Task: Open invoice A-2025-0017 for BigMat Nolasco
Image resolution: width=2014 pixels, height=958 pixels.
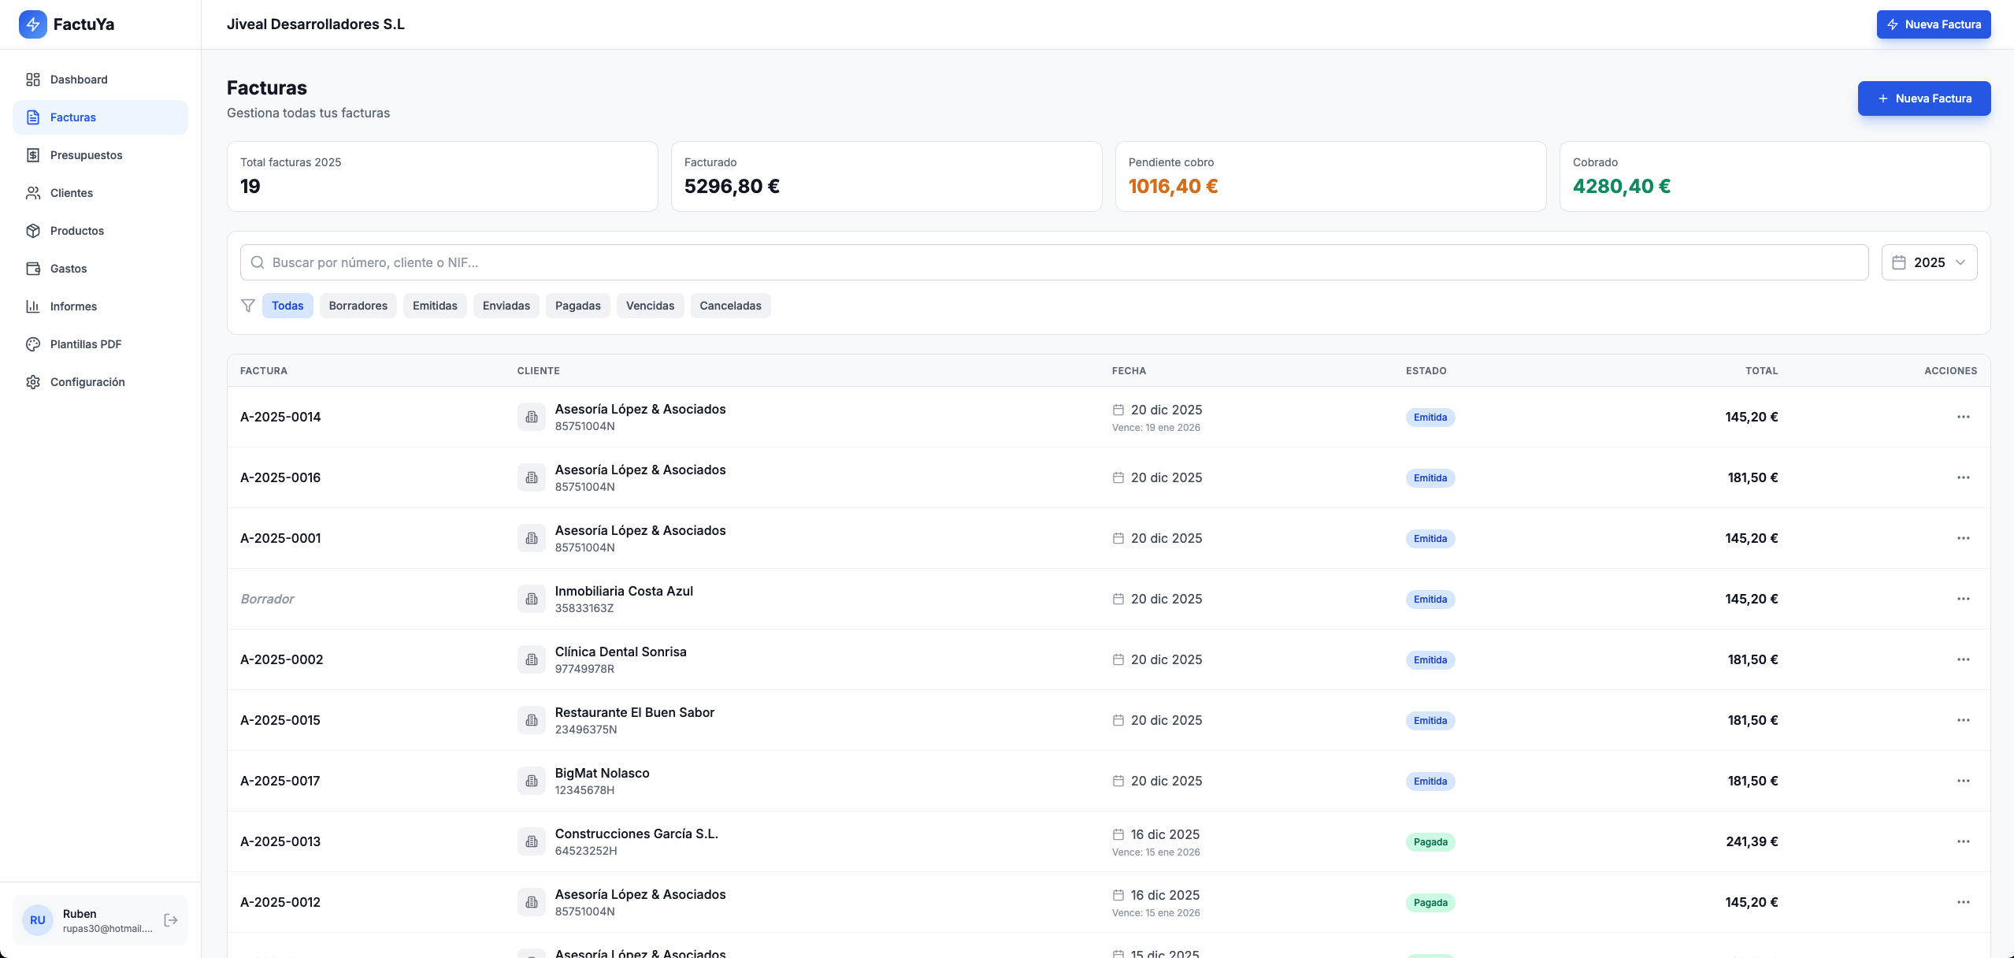Action: (280, 781)
